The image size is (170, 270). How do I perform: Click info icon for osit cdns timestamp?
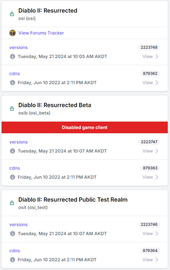pos(13,260)
